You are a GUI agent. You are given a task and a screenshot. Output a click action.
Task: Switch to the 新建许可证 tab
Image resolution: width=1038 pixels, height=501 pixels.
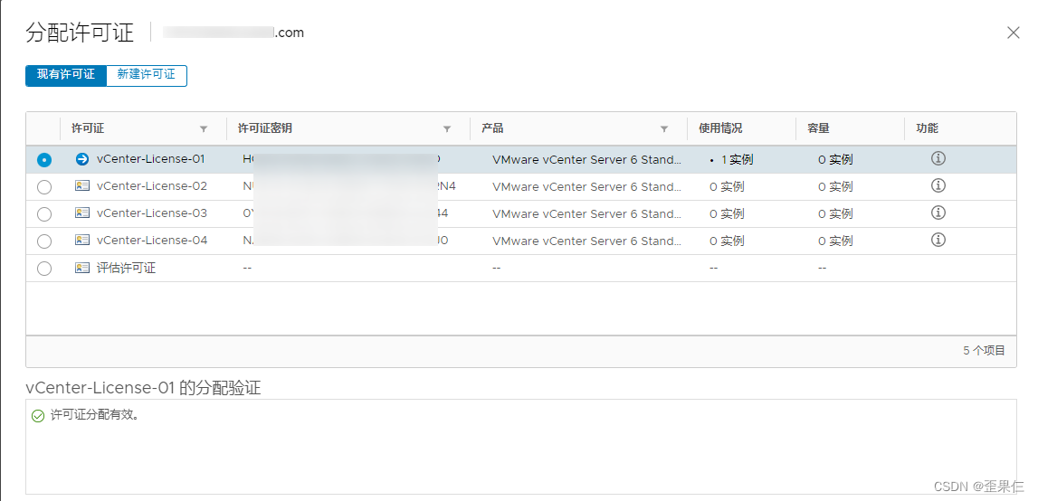coord(147,75)
